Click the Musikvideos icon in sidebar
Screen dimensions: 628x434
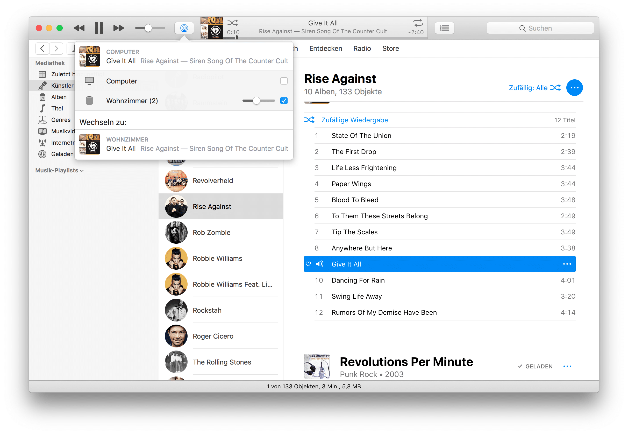42,131
